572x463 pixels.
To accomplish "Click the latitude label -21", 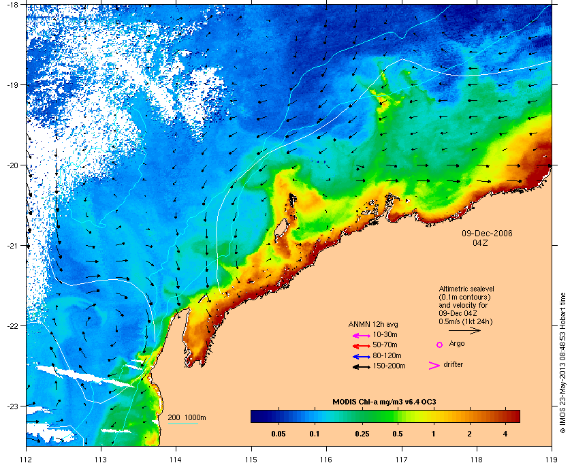I will (13, 246).
